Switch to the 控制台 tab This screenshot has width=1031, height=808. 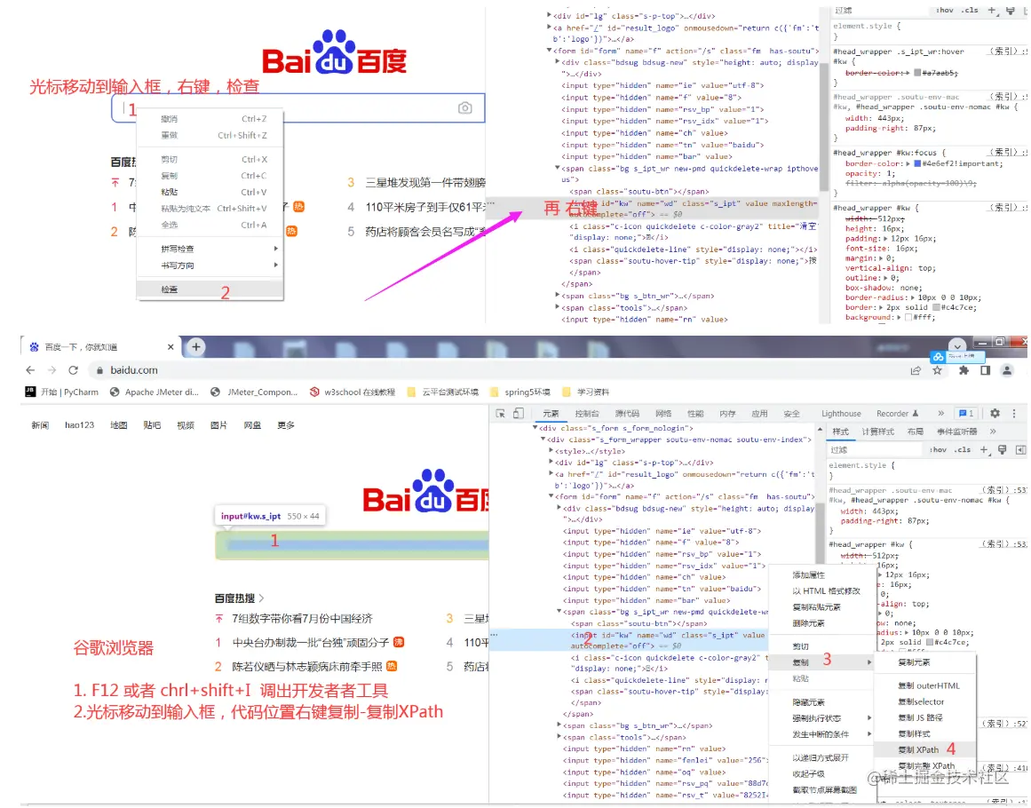(586, 414)
